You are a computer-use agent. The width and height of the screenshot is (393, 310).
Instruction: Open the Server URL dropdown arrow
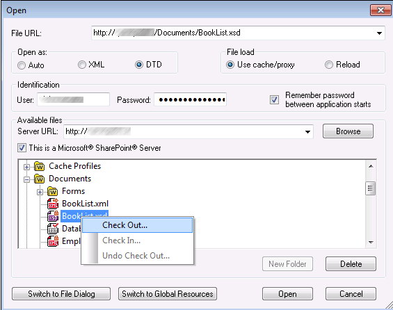tap(307, 131)
